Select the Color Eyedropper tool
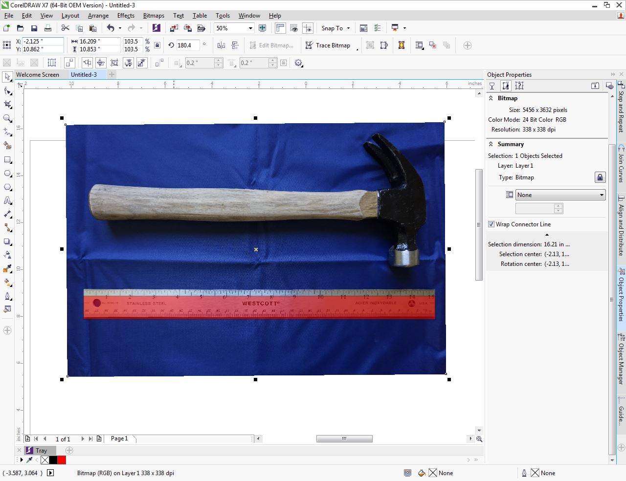Screen dimensions: 626x481 (7, 269)
